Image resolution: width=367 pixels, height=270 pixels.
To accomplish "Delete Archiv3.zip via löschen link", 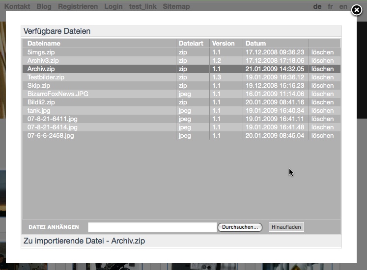I will (x=322, y=60).
